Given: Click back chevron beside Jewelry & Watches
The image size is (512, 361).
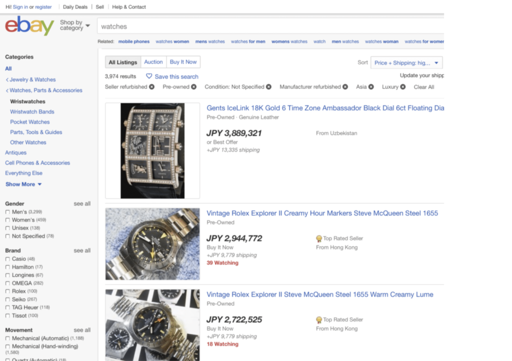Looking at the screenshot, I should pos(7,79).
